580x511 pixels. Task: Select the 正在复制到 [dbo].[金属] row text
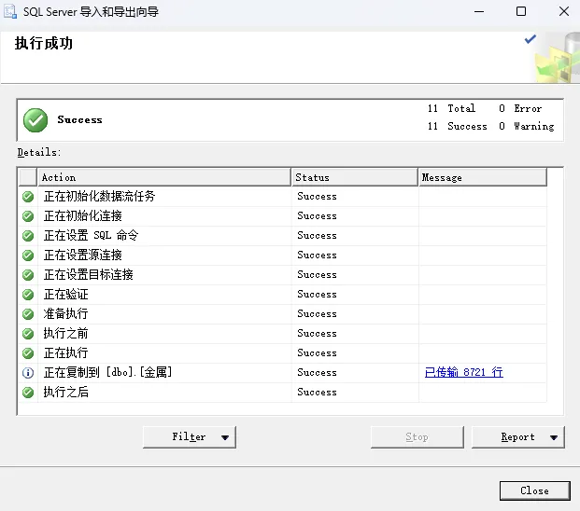click(108, 372)
